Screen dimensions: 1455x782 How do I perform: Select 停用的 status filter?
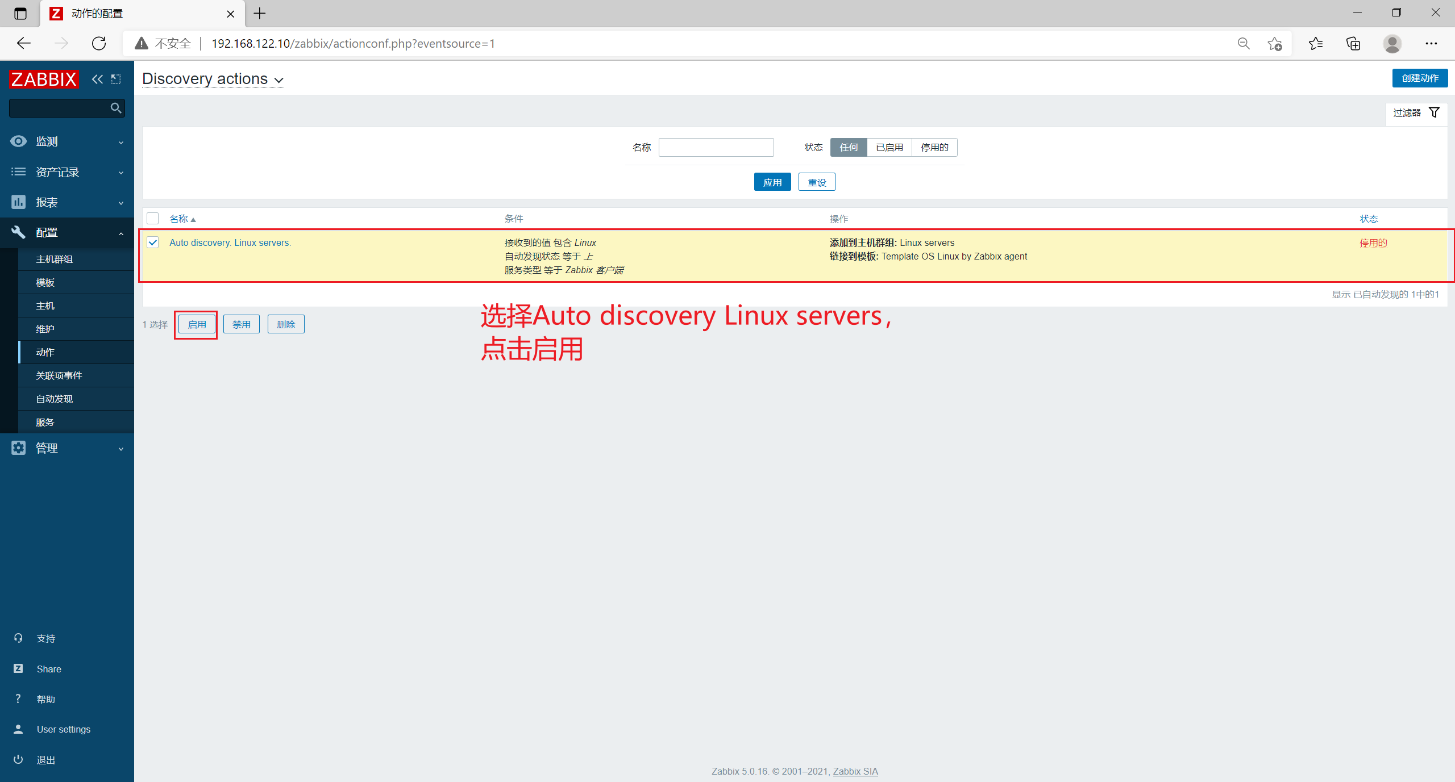934,147
